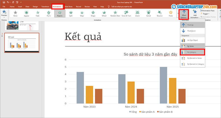Open the File menu
The height and width of the screenshot is (118, 221).
[4, 6]
